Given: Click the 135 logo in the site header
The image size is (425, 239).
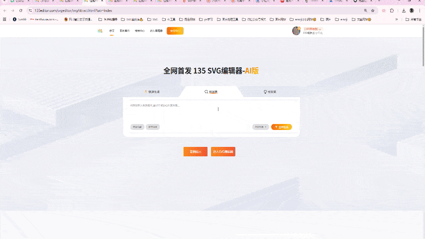Looking at the screenshot, I should tap(100, 31).
